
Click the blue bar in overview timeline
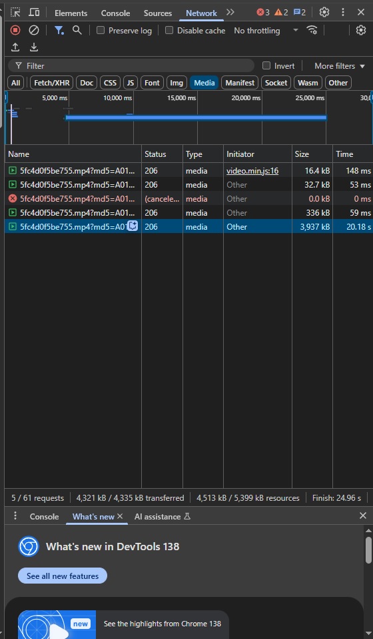196,118
